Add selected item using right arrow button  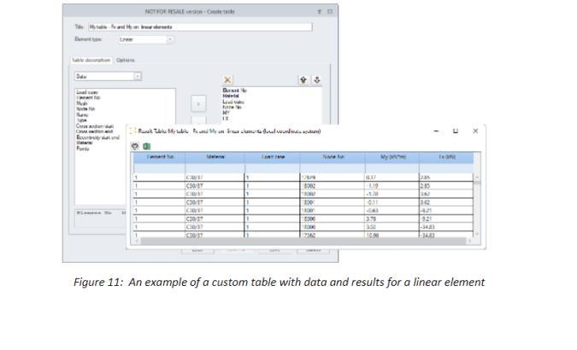point(198,104)
